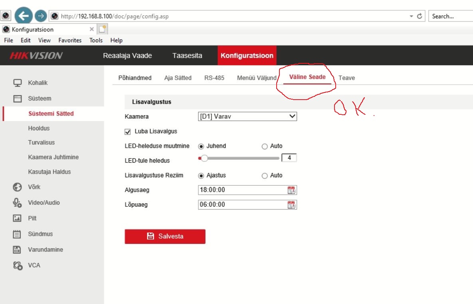Click the Pilt image icon
The height and width of the screenshot is (304, 473).
coord(17,218)
